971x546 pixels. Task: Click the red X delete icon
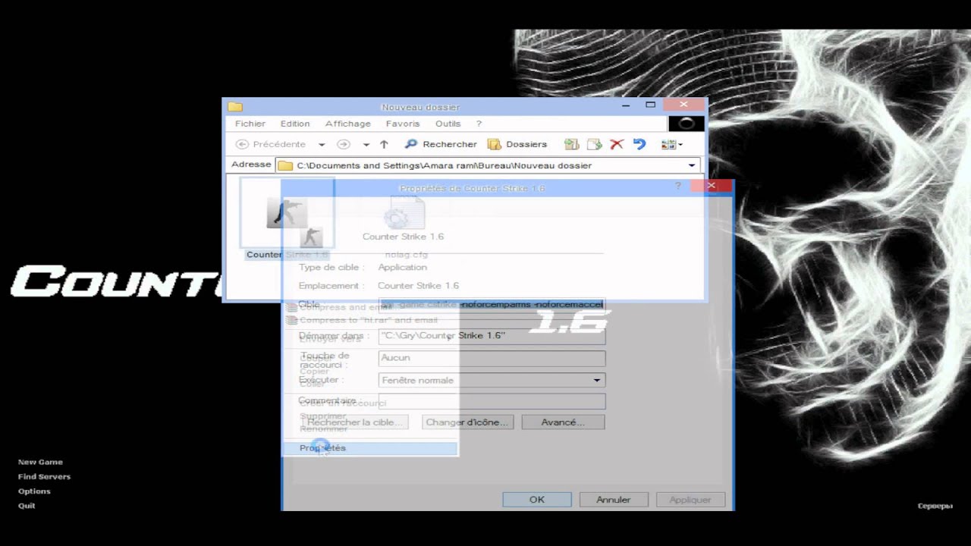pyautogui.click(x=617, y=144)
